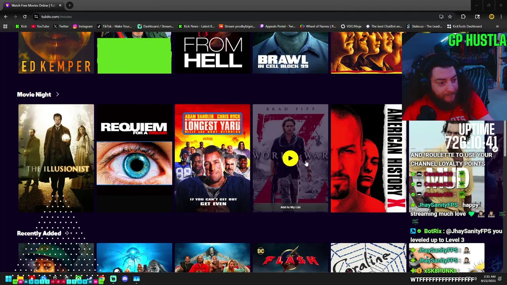Open the Chrome apps grid icon
Screen dimensions: 507x285
tap(5, 27)
